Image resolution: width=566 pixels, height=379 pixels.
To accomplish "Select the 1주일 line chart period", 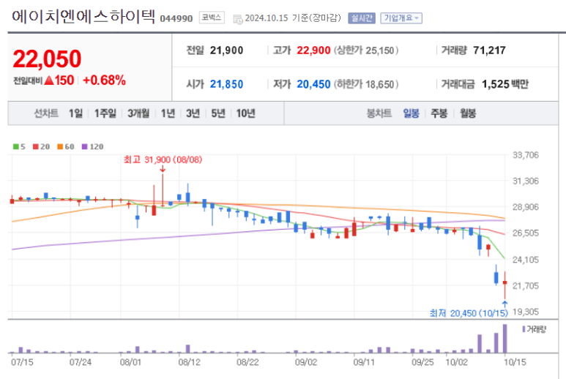I will pyautogui.click(x=105, y=113).
